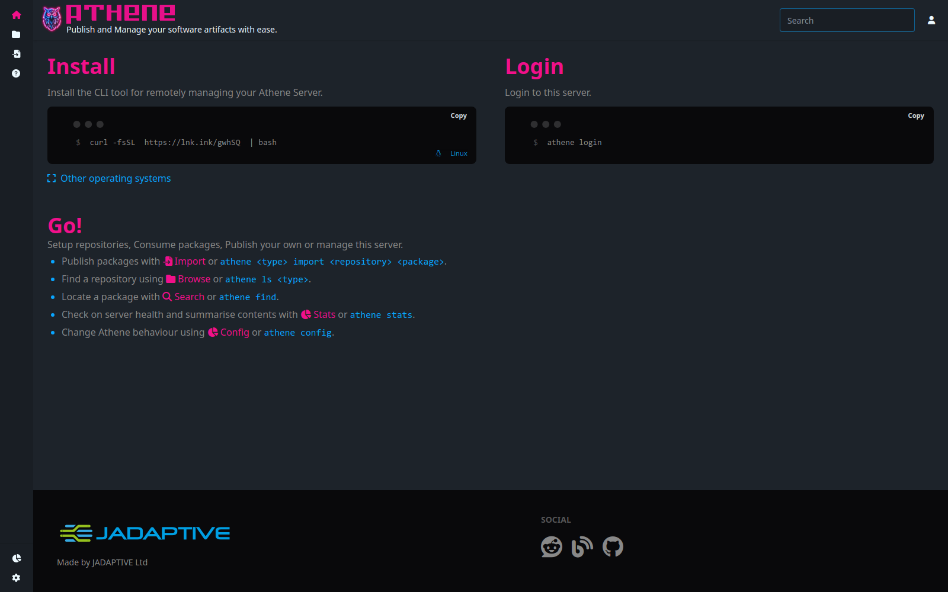Viewport: 948px width, 592px height.
Task: Click the Go! heading
Action: pyautogui.click(x=65, y=226)
